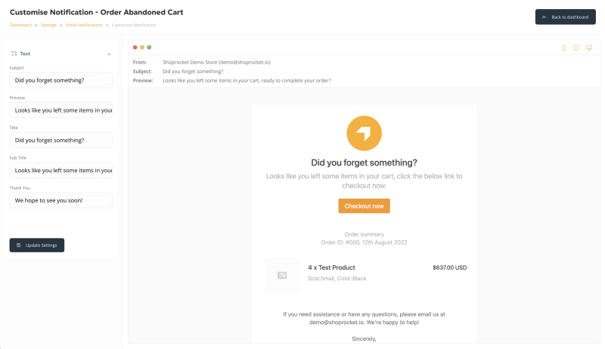Click Checkout now button in email preview
605x349 pixels.
coord(364,206)
